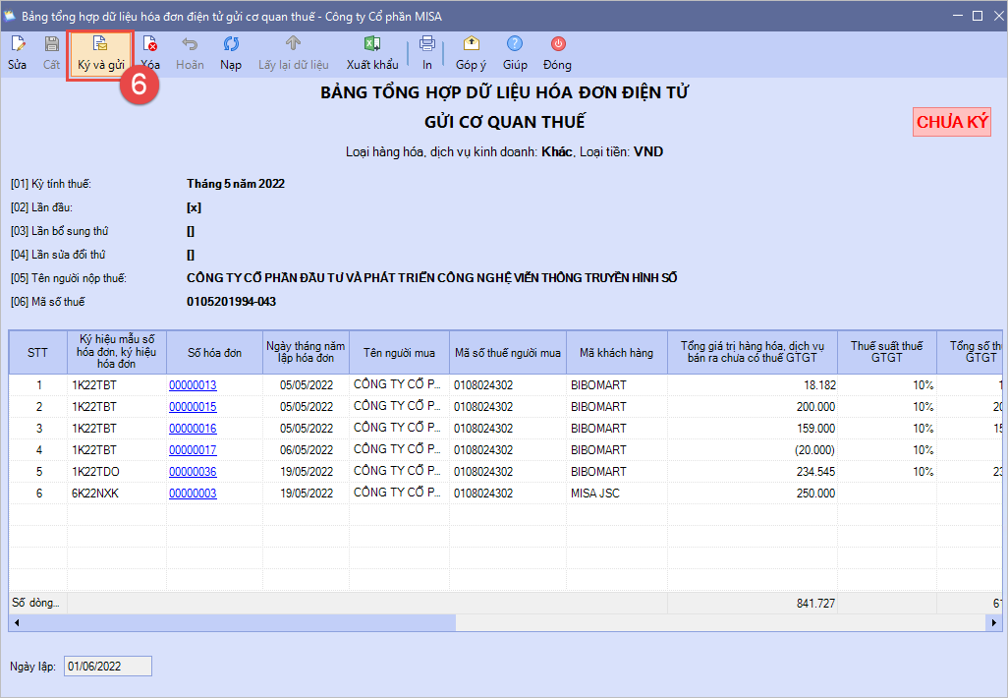The width and height of the screenshot is (1008, 698).
Task: Open Giúp help icon
Action: pyautogui.click(x=515, y=52)
